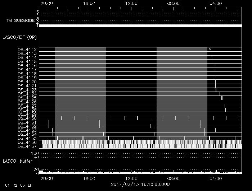The image size is (252, 191).
Task: Select the OS_4131 row label
Action: 27,122
